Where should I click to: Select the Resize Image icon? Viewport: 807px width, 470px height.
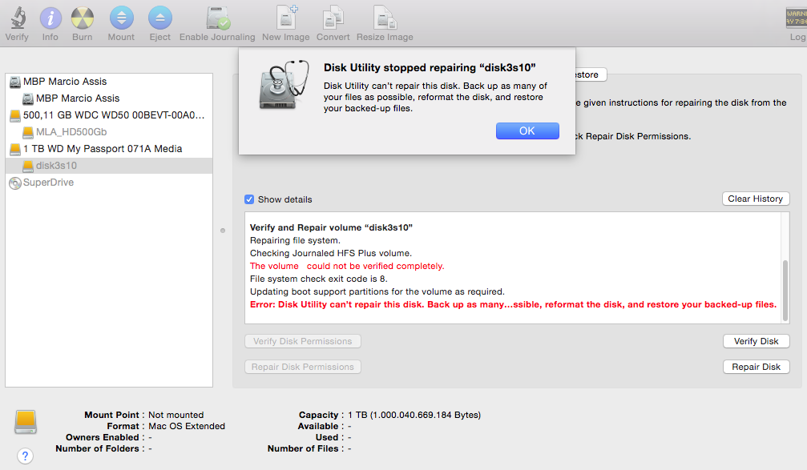click(x=385, y=16)
